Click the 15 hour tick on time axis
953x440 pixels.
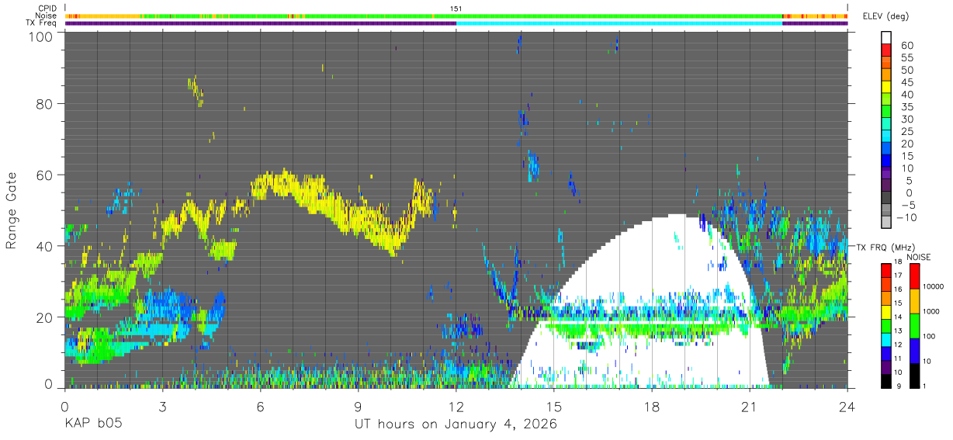pyautogui.click(x=554, y=406)
